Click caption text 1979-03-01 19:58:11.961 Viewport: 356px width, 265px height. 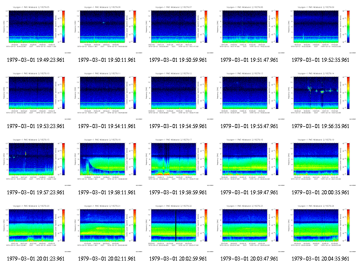pos(107,193)
